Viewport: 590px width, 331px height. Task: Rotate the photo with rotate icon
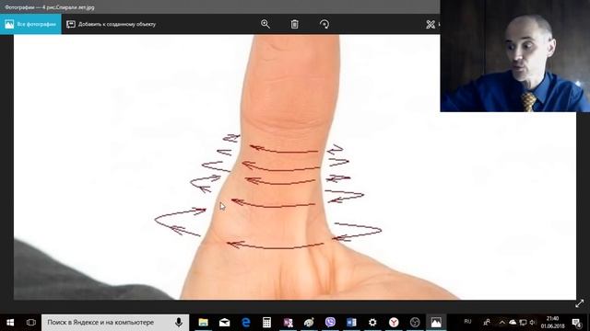tap(324, 25)
